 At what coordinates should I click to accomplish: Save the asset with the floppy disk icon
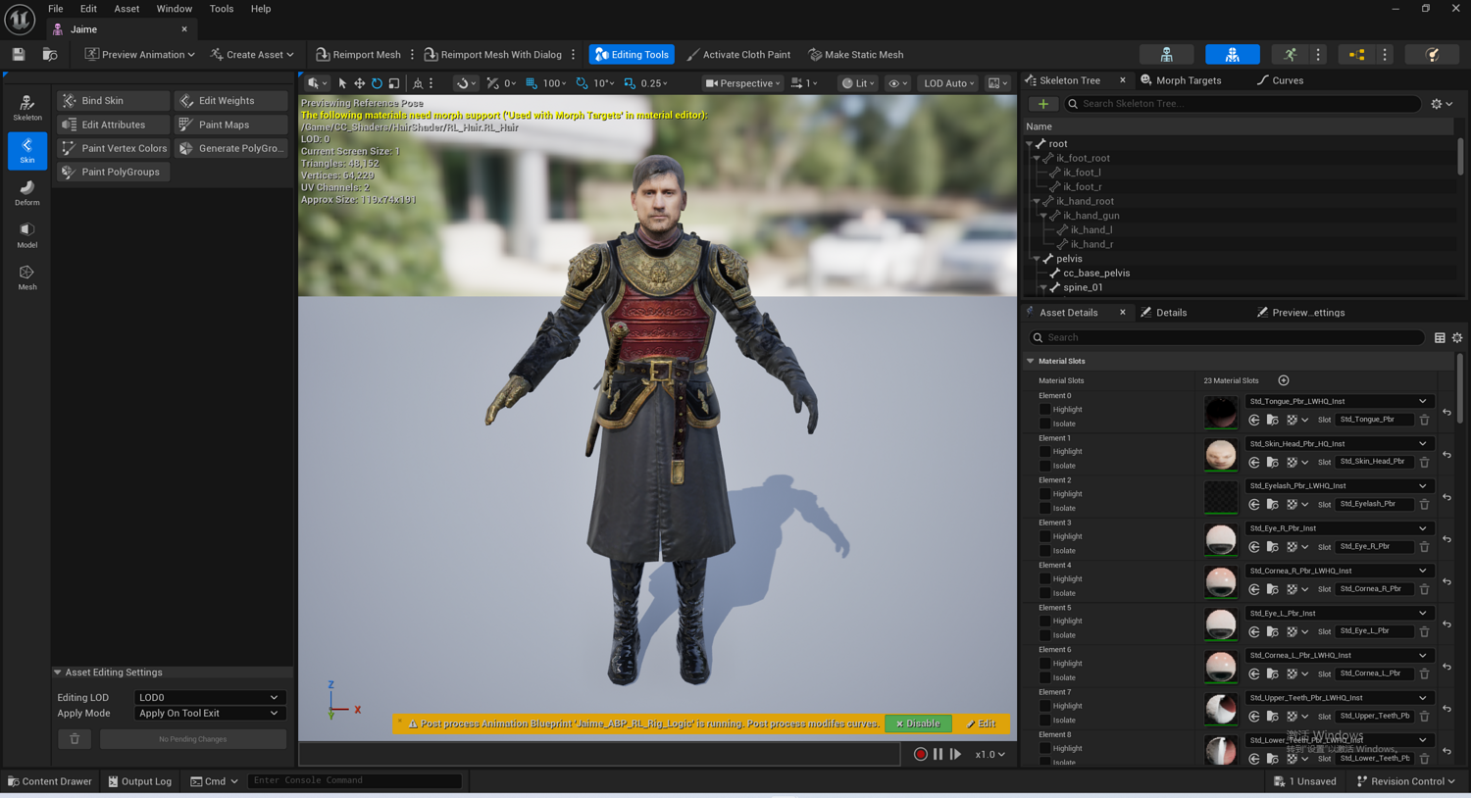click(19, 55)
